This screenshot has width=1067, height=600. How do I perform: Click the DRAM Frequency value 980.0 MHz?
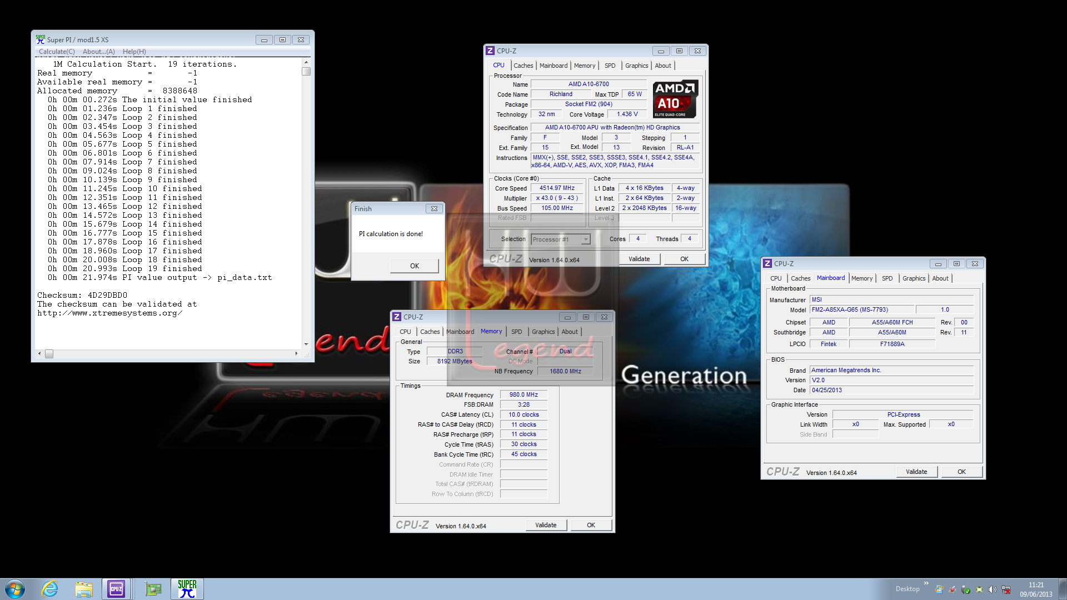[523, 394]
